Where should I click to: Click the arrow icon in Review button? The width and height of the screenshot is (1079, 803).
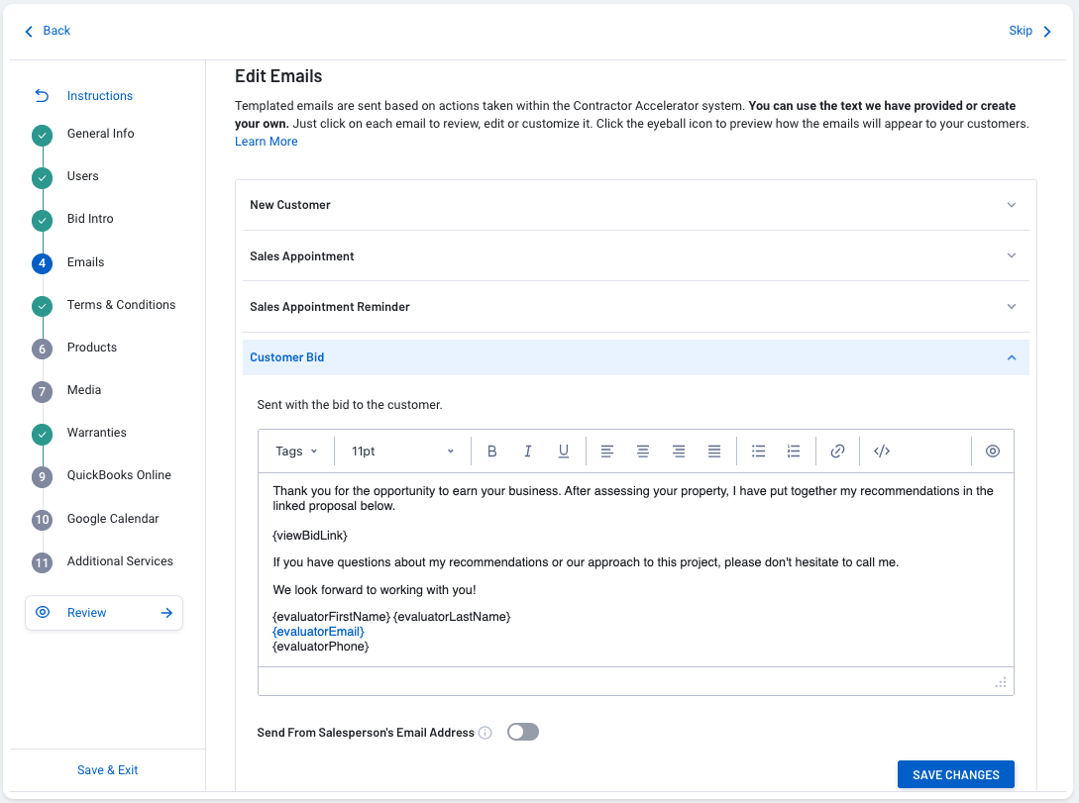166,613
